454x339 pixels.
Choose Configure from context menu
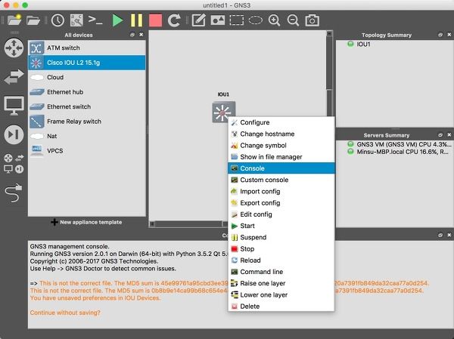[x=281, y=122]
